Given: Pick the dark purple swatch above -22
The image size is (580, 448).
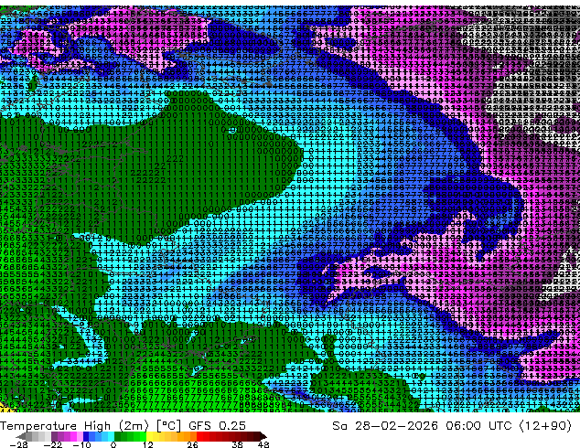Looking at the screenshot, I should [x=54, y=436].
